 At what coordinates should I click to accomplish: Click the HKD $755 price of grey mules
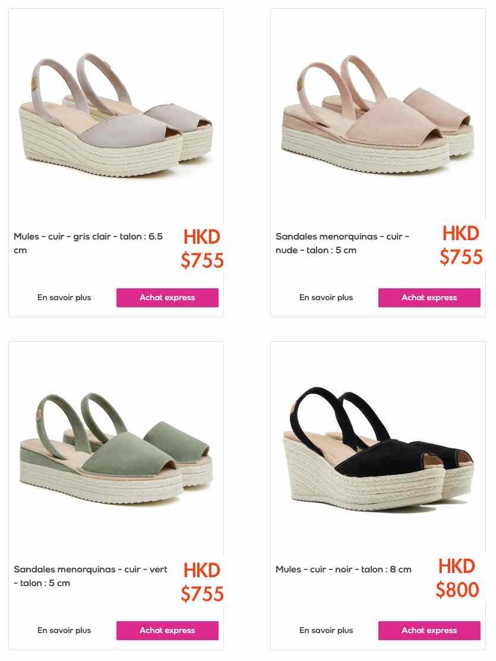[x=203, y=248]
